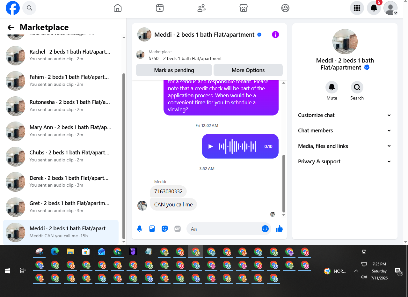
Task: Open Microsoft Store from the taskbar
Action: (x=86, y=252)
